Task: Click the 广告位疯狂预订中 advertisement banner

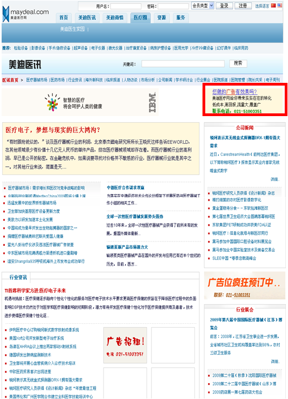Action: [244, 286]
